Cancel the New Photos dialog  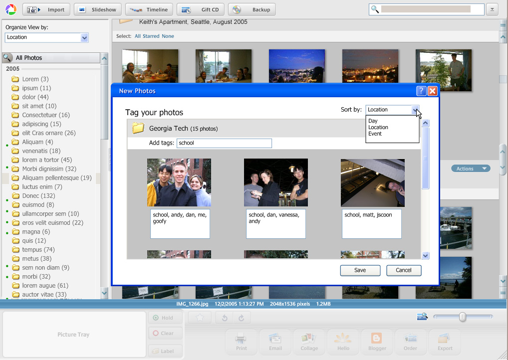[x=403, y=270]
